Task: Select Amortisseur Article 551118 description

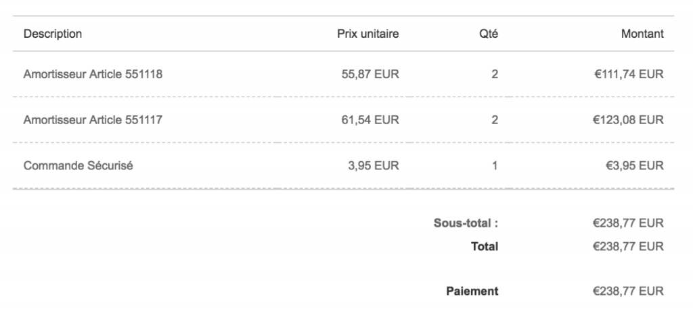Action: pyautogui.click(x=93, y=74)
